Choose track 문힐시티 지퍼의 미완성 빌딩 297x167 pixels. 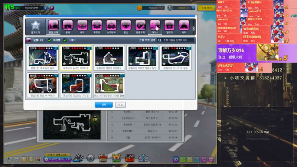click(x=142, y=58)
